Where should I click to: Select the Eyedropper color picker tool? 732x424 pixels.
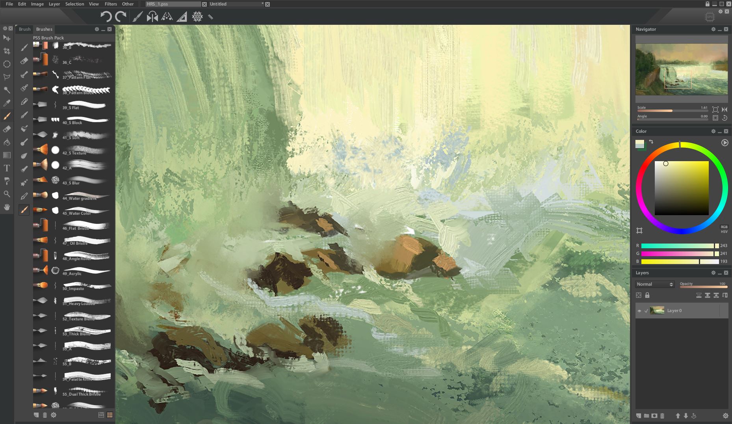pos(7,103)
